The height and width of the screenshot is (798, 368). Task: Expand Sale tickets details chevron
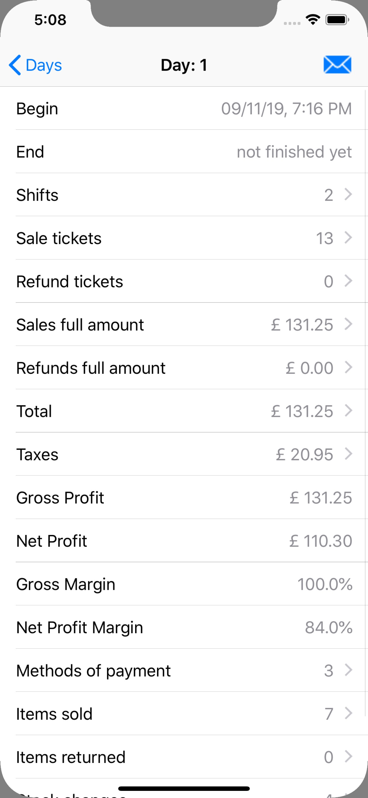[x=348, y=238]
